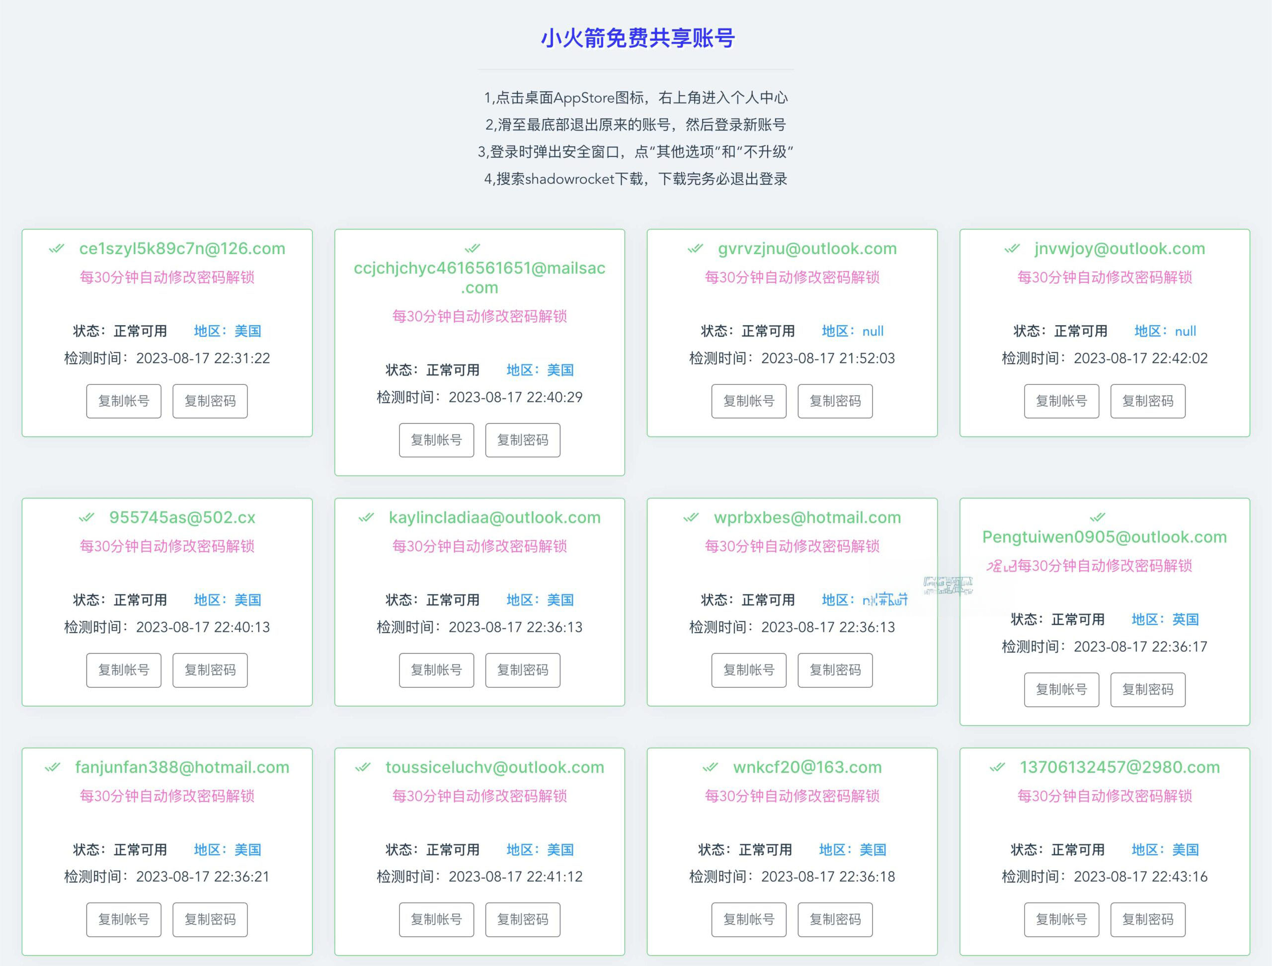Click check icon beside gvrvzjnu@outlook.com

(695, 248)
